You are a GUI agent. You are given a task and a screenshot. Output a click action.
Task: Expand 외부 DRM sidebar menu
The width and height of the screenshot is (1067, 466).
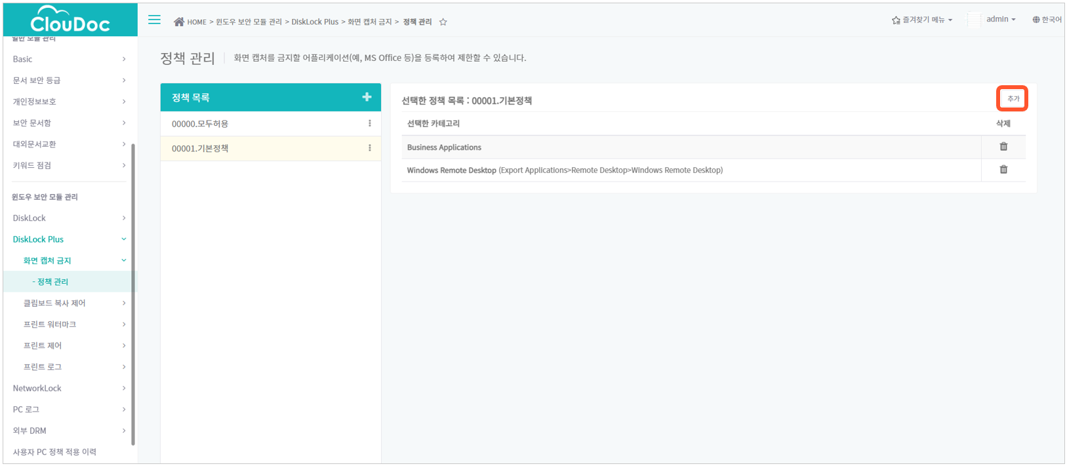(x=69, y=431)
